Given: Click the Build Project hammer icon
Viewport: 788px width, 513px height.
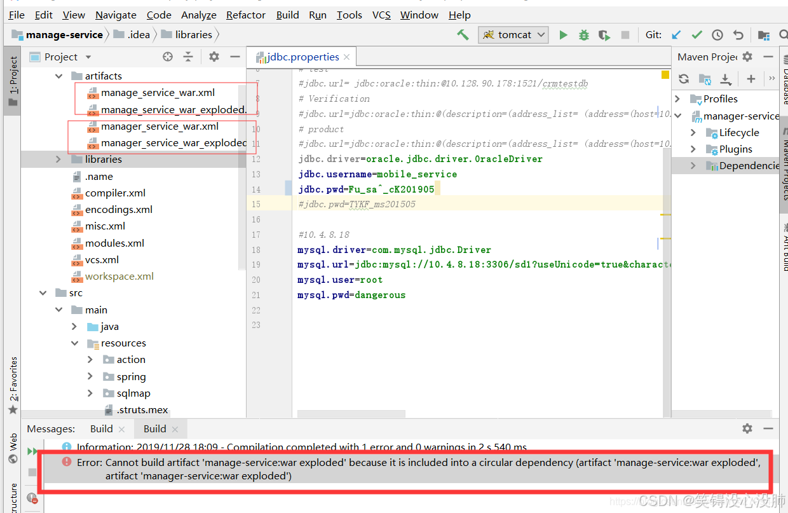Looking at the screenshot, I should (x=463, y=35).
